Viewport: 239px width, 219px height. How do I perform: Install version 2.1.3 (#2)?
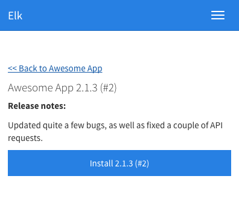click(119, 163)
